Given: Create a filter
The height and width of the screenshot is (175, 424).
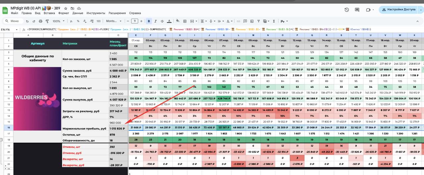Looking at the screenshot, I should (x=258, y=21).
